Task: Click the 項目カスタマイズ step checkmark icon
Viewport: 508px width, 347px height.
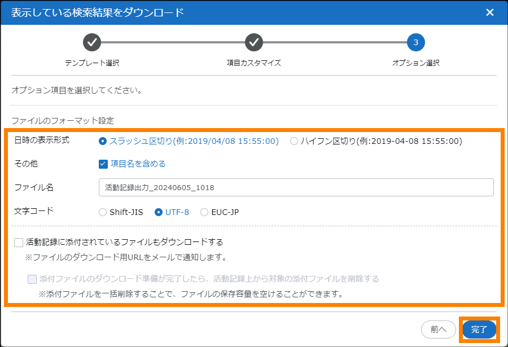Action: [254, 42]
